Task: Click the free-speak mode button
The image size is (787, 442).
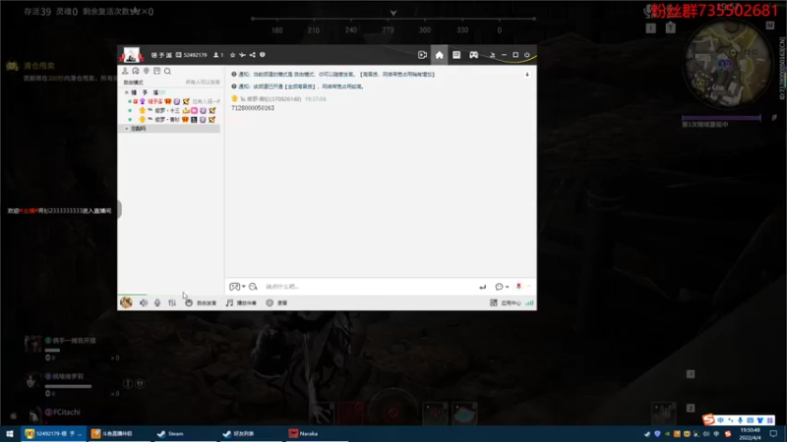Action: (x=201, y=303)
